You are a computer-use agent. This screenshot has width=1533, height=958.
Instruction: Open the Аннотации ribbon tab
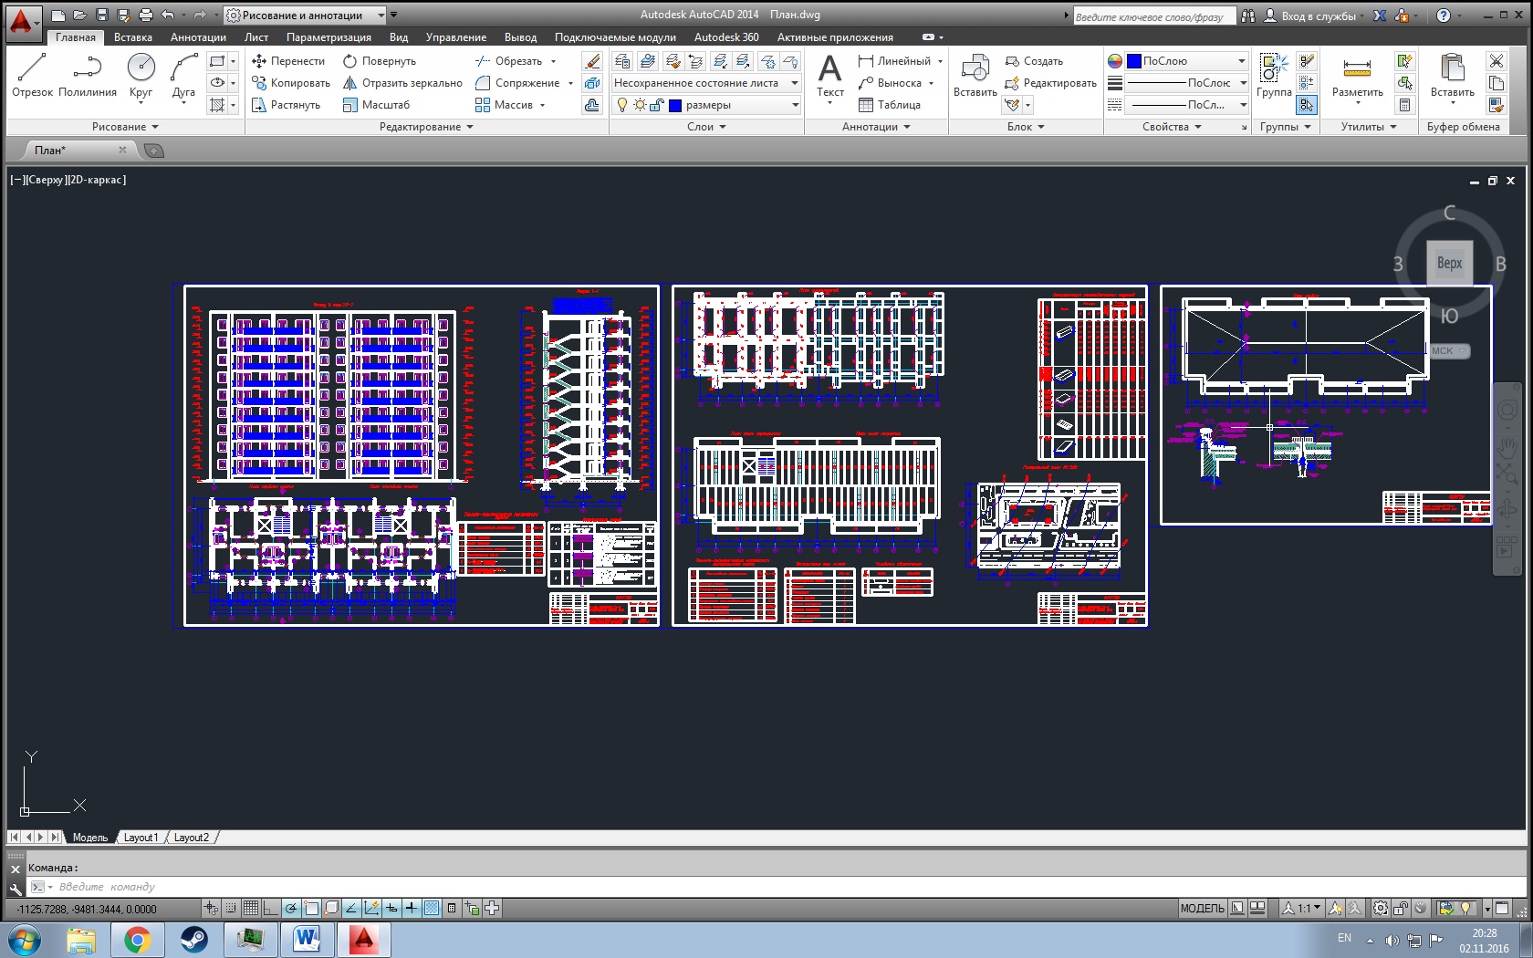198,37
